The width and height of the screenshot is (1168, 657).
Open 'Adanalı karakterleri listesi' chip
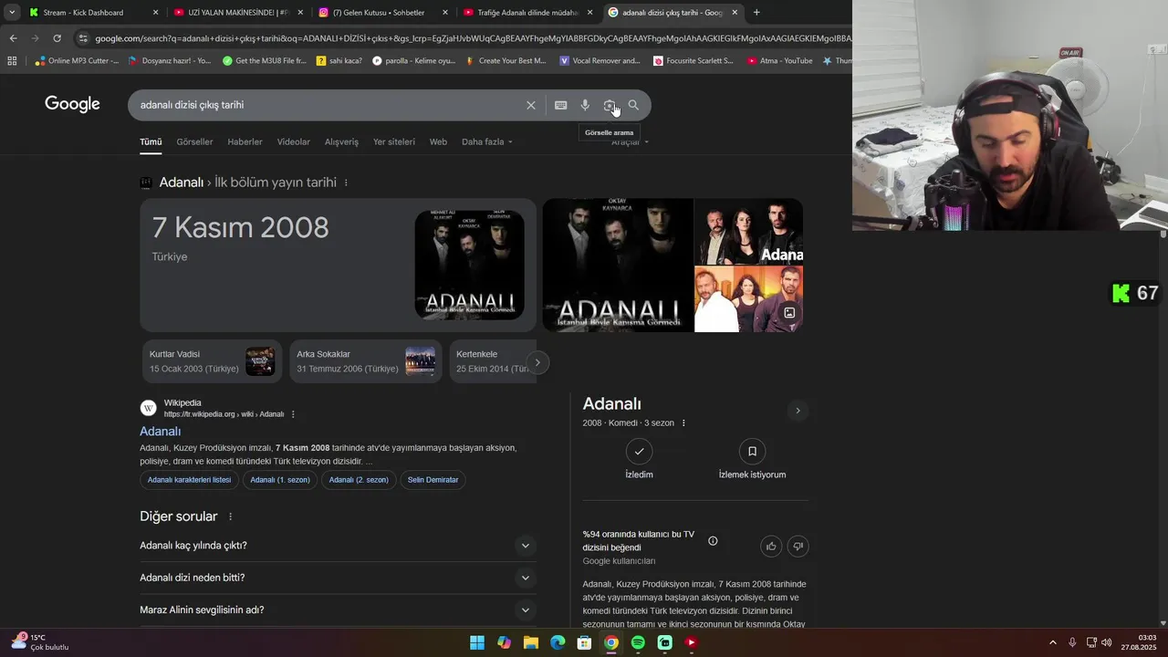(189, 480)
